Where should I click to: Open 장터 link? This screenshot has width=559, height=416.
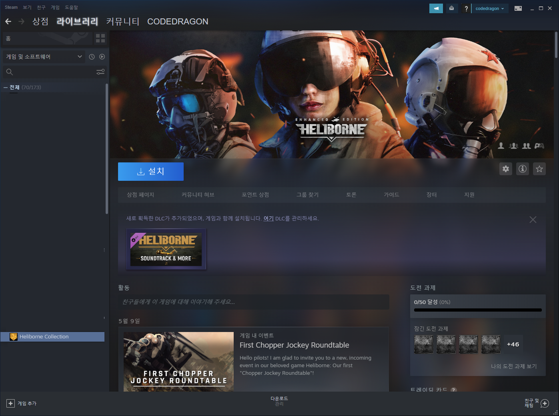pyautogui.click(x=432, y=195)
